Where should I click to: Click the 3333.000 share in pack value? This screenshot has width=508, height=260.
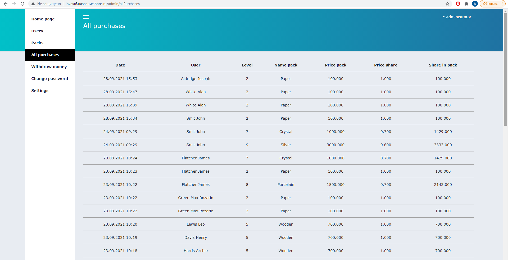(443, 145)
